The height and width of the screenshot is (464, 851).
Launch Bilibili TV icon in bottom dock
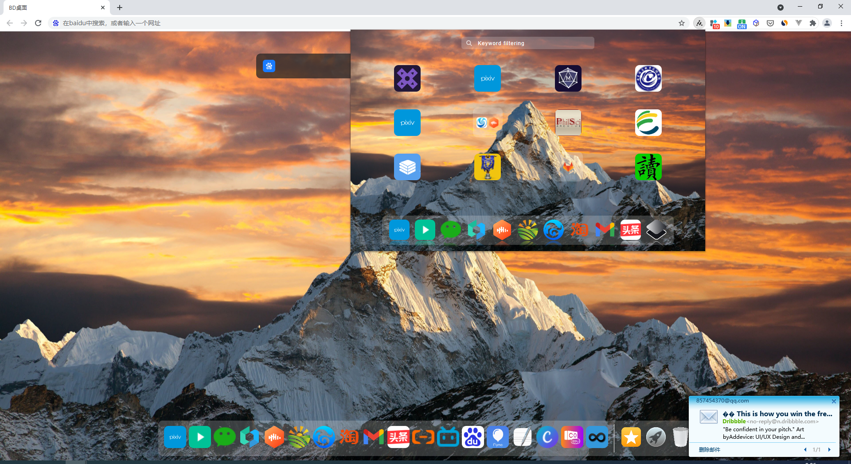tap(448, 437)
